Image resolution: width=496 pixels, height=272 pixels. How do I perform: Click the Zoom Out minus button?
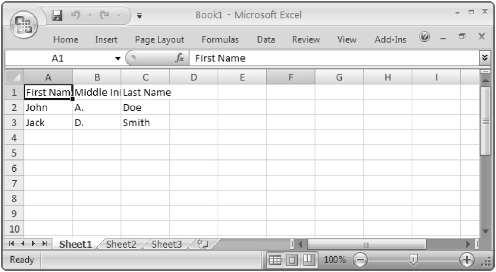click(361, 260)
